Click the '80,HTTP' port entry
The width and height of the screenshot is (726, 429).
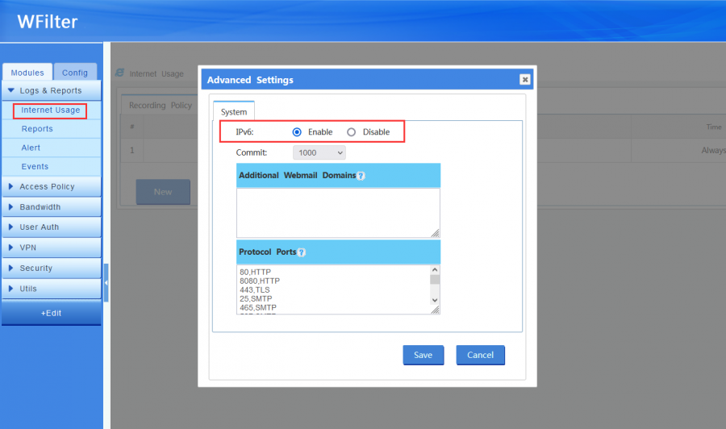coord(255,272)
